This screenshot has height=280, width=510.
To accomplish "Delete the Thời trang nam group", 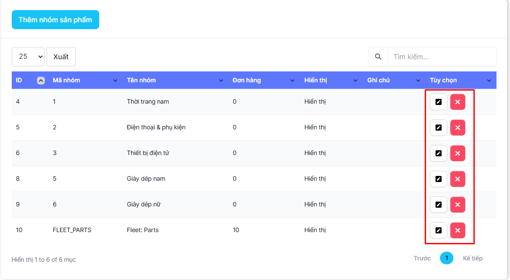I will (457, 102).
